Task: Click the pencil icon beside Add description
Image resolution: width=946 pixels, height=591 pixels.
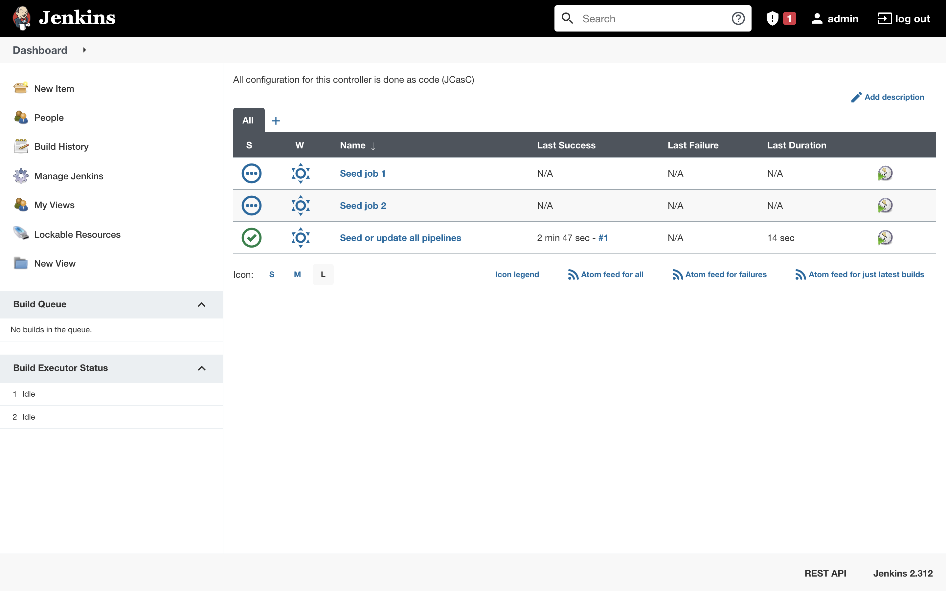Action: pyautogui.click(x=856, y=97)
